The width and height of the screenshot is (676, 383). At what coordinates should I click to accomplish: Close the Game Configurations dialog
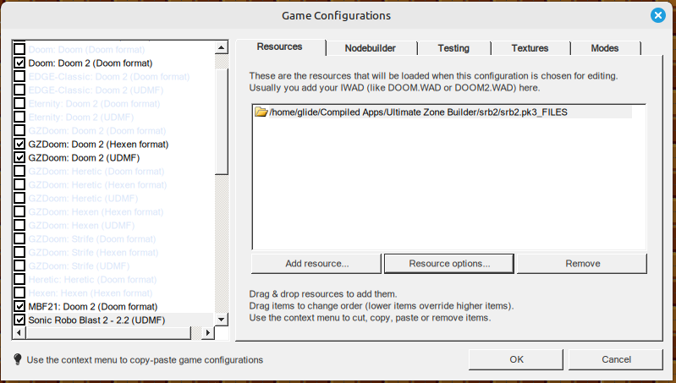[x=658, y=16]
